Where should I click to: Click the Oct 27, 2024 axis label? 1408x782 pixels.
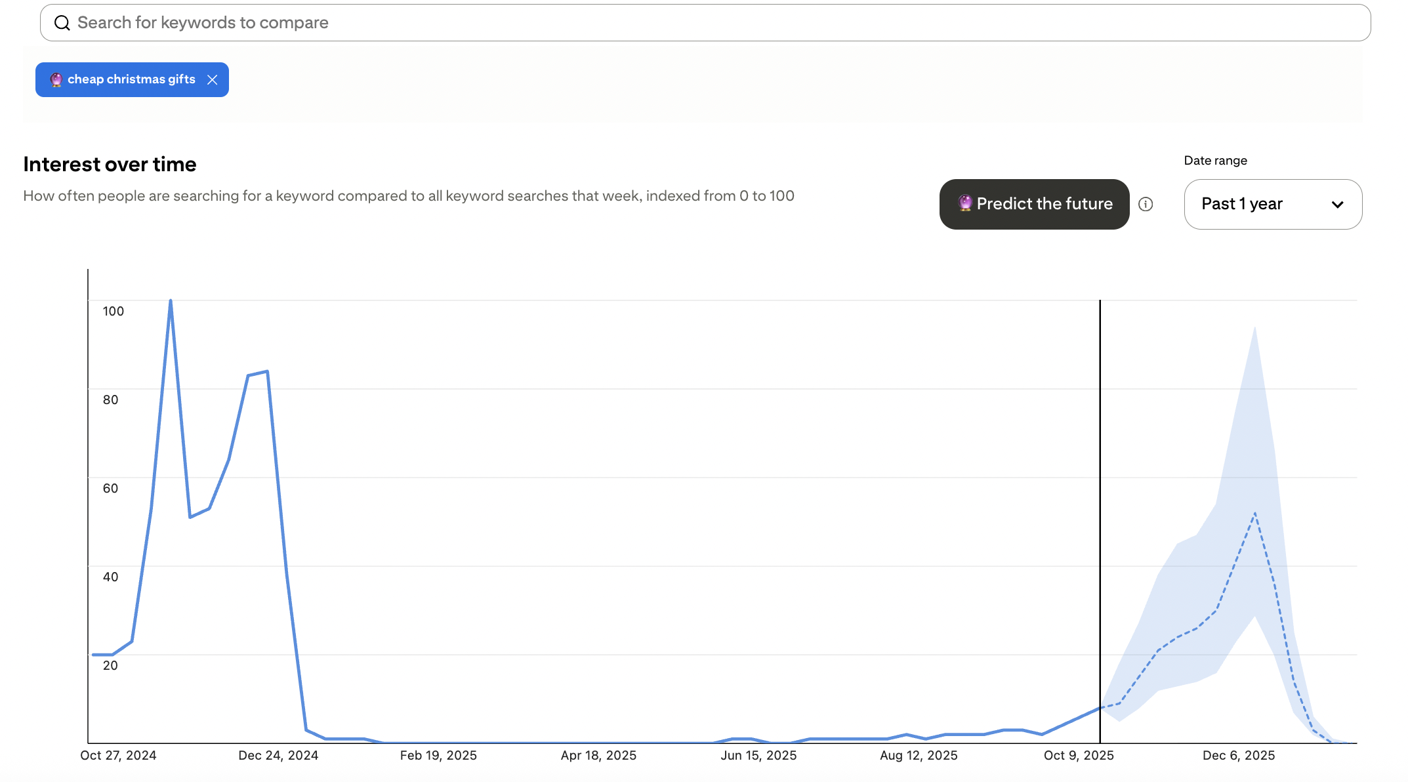[x=118, y=755]
